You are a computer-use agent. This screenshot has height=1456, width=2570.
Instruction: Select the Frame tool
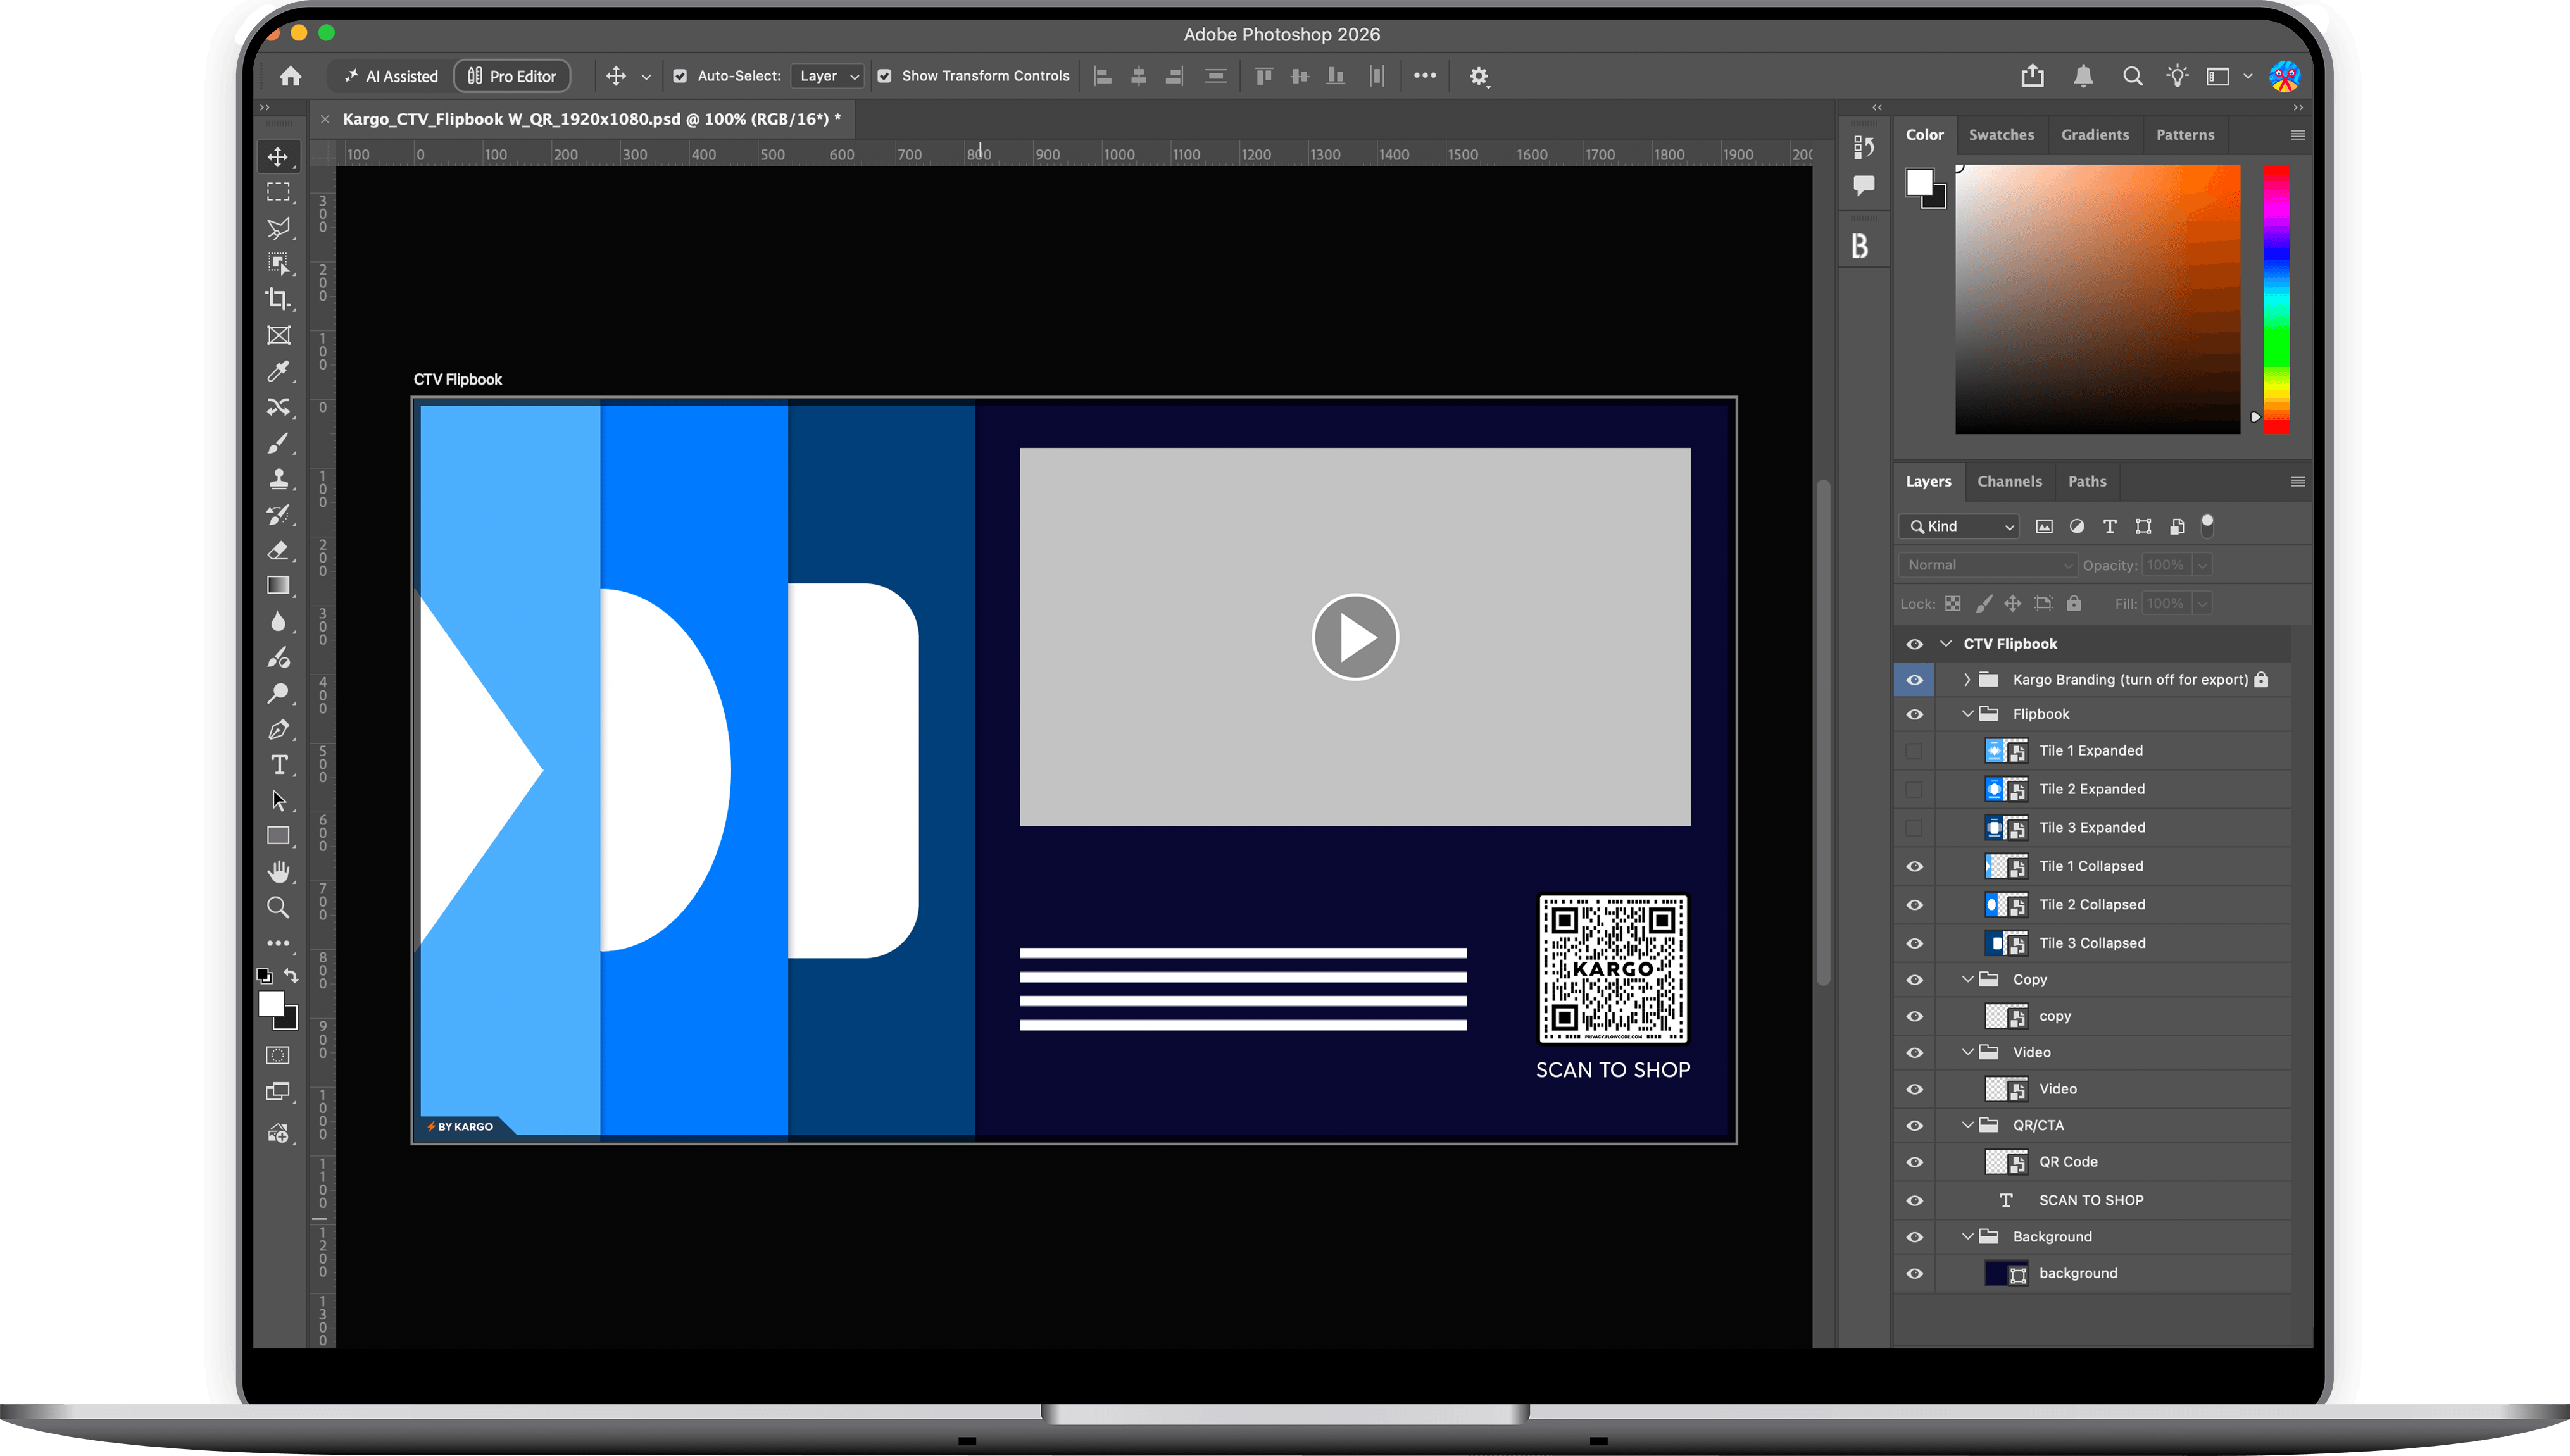tap(278, 335)
